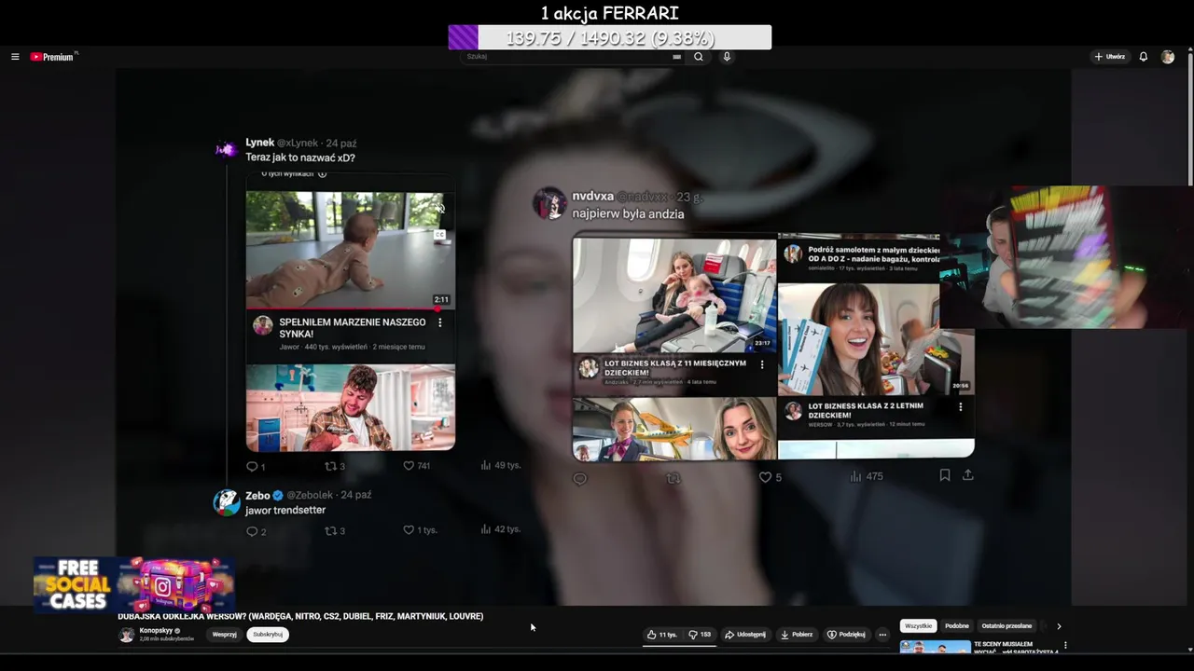
Task: Click the retweet icon on Zebo's tweet
Action: (x=329, y=530)
